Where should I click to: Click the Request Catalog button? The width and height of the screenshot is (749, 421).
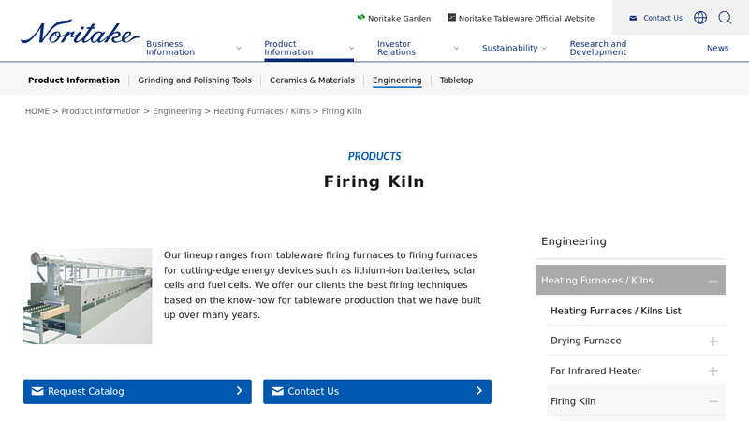138,391
